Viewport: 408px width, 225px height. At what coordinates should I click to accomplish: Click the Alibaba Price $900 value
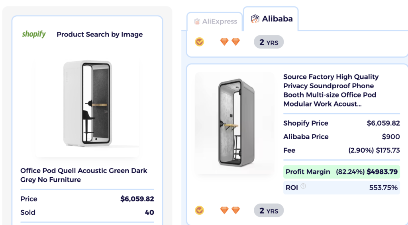click(x=390, y=136)
